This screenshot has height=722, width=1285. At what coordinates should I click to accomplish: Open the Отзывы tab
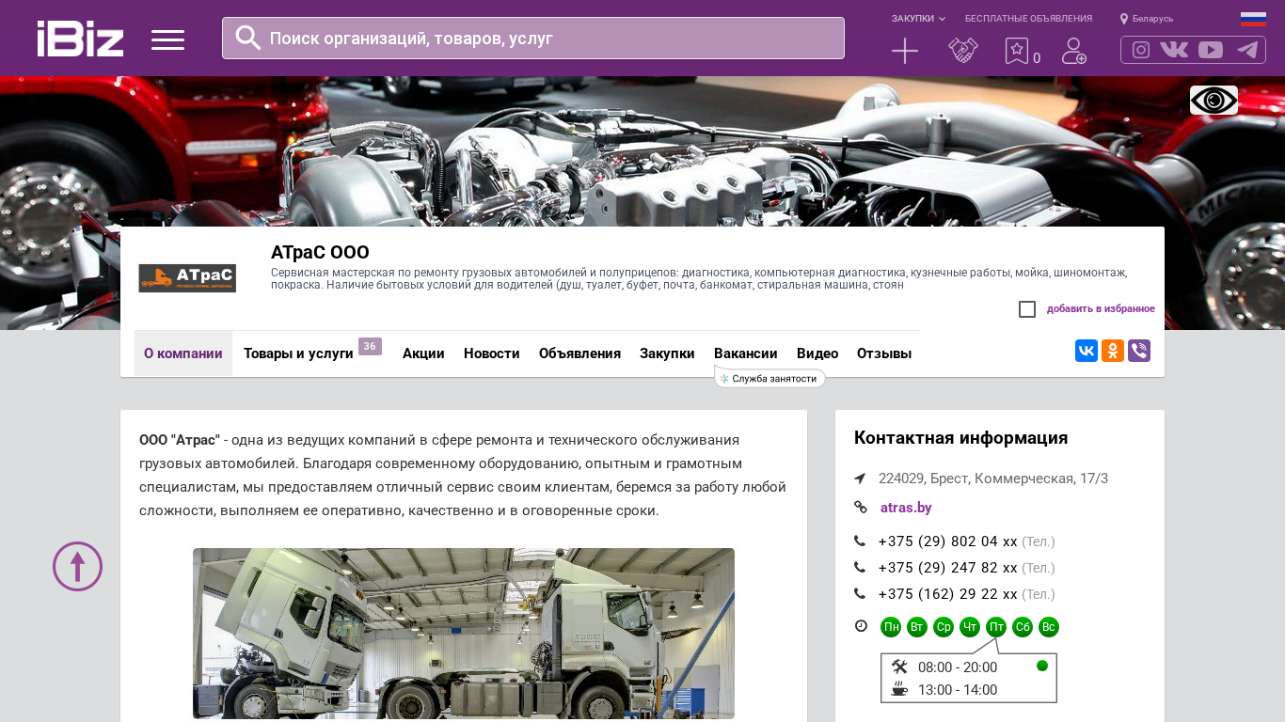click(884, 353)
